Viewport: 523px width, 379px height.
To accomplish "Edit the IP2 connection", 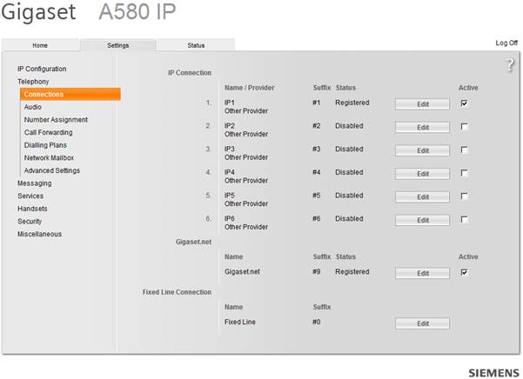I will (422, 127).
